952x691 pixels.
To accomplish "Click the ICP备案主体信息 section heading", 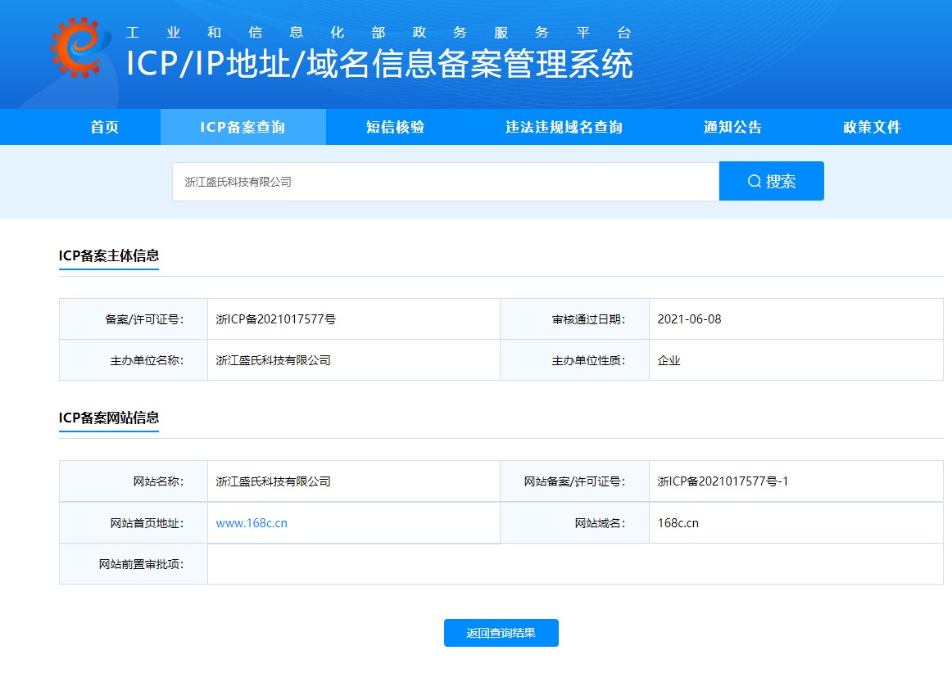I will 109,255.
